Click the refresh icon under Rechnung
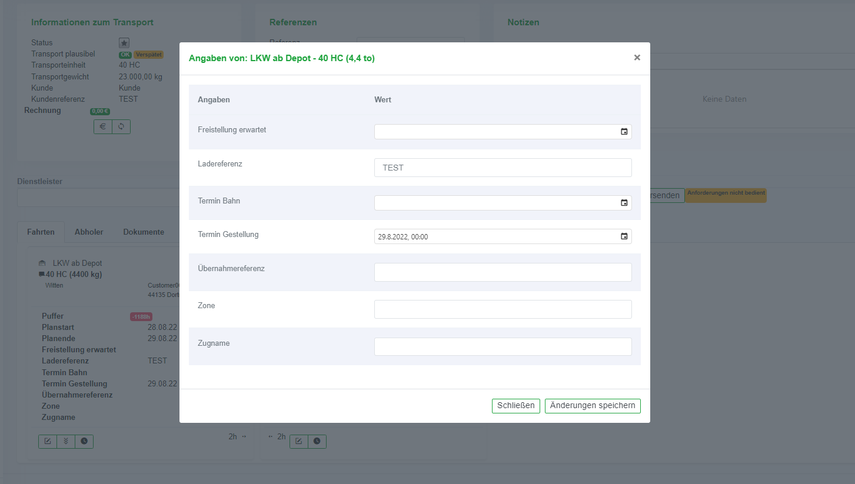This screenshot has height=484, width=855. [x=121, y=126]
